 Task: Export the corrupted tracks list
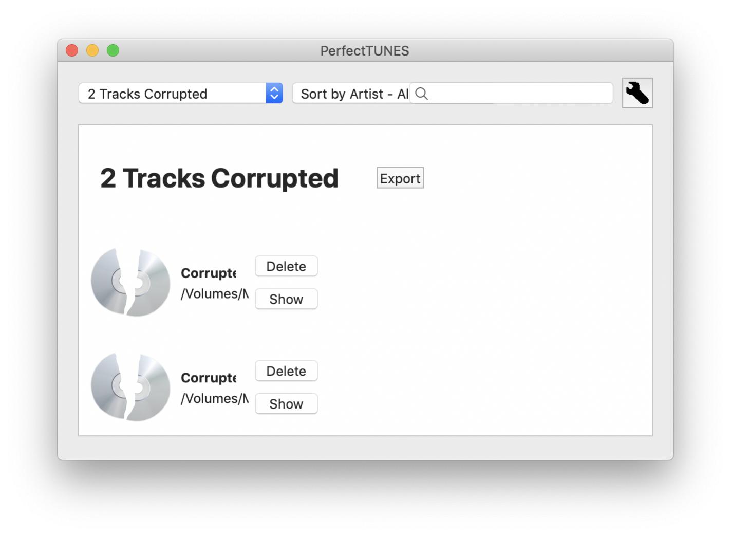pos(400,178)
